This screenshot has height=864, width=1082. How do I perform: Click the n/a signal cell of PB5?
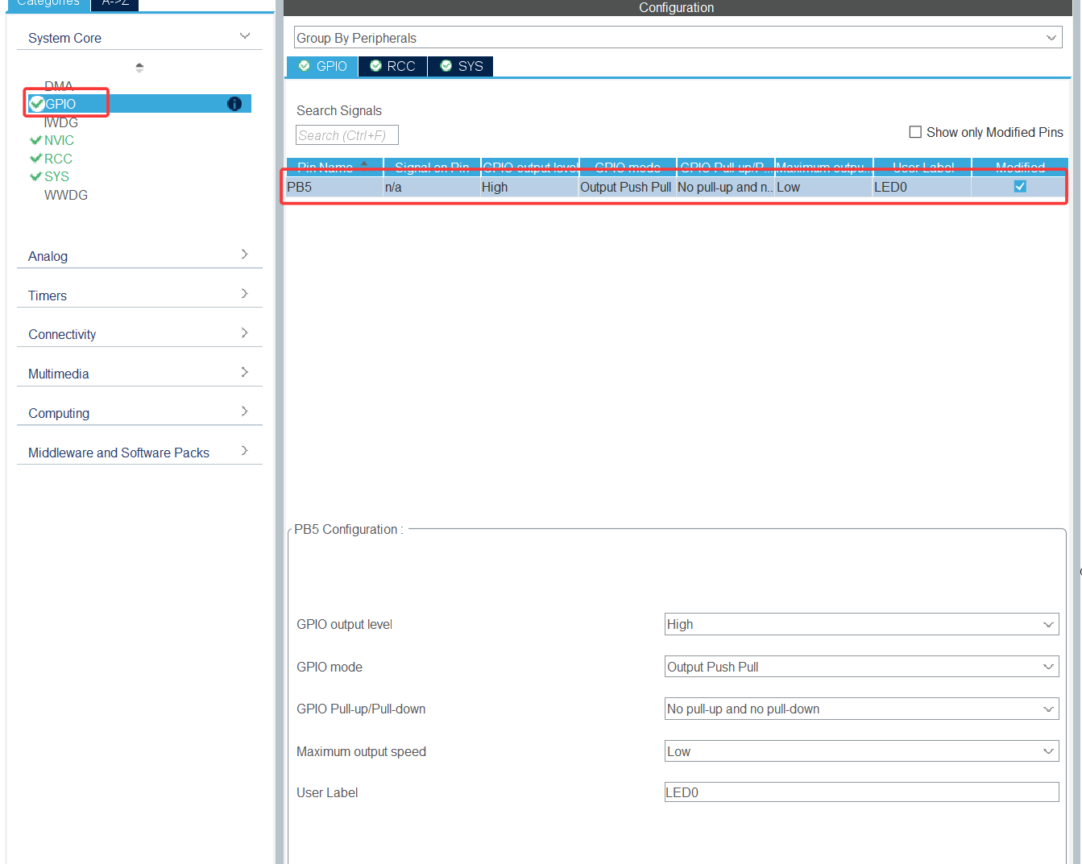432,187
